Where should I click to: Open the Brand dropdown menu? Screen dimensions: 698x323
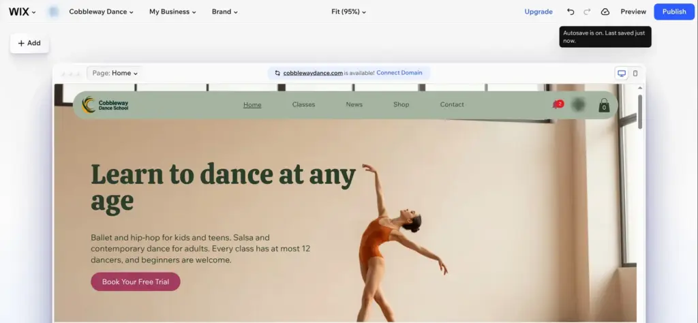(x=225, y=12)
